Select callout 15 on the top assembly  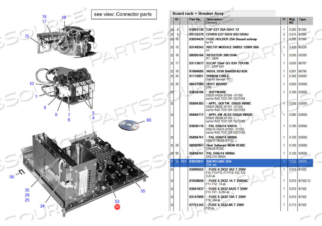click(27, 36)
